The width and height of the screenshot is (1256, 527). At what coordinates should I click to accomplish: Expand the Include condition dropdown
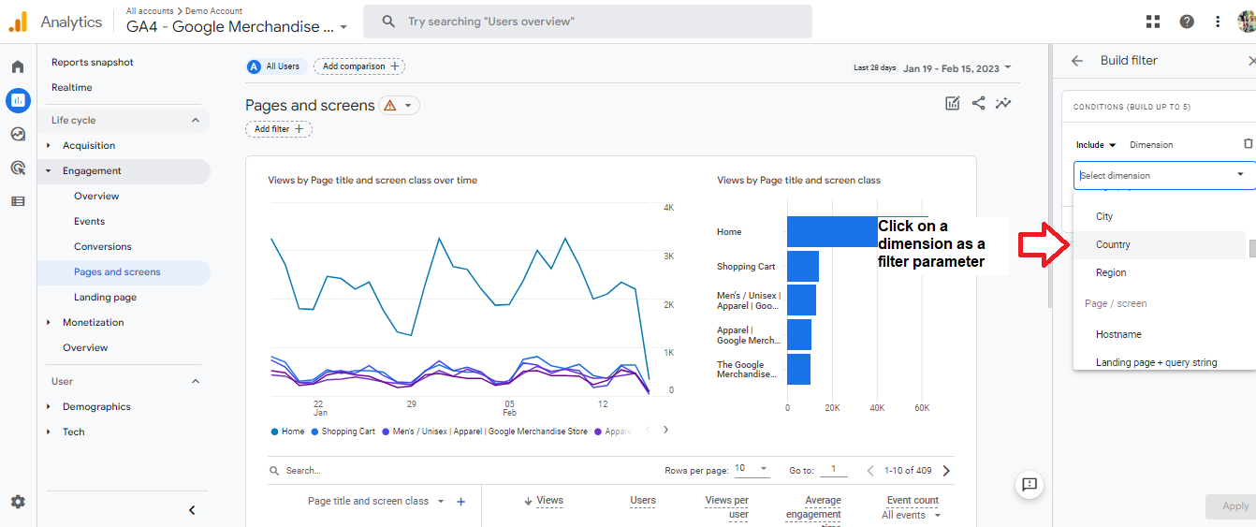[1096, 145]
